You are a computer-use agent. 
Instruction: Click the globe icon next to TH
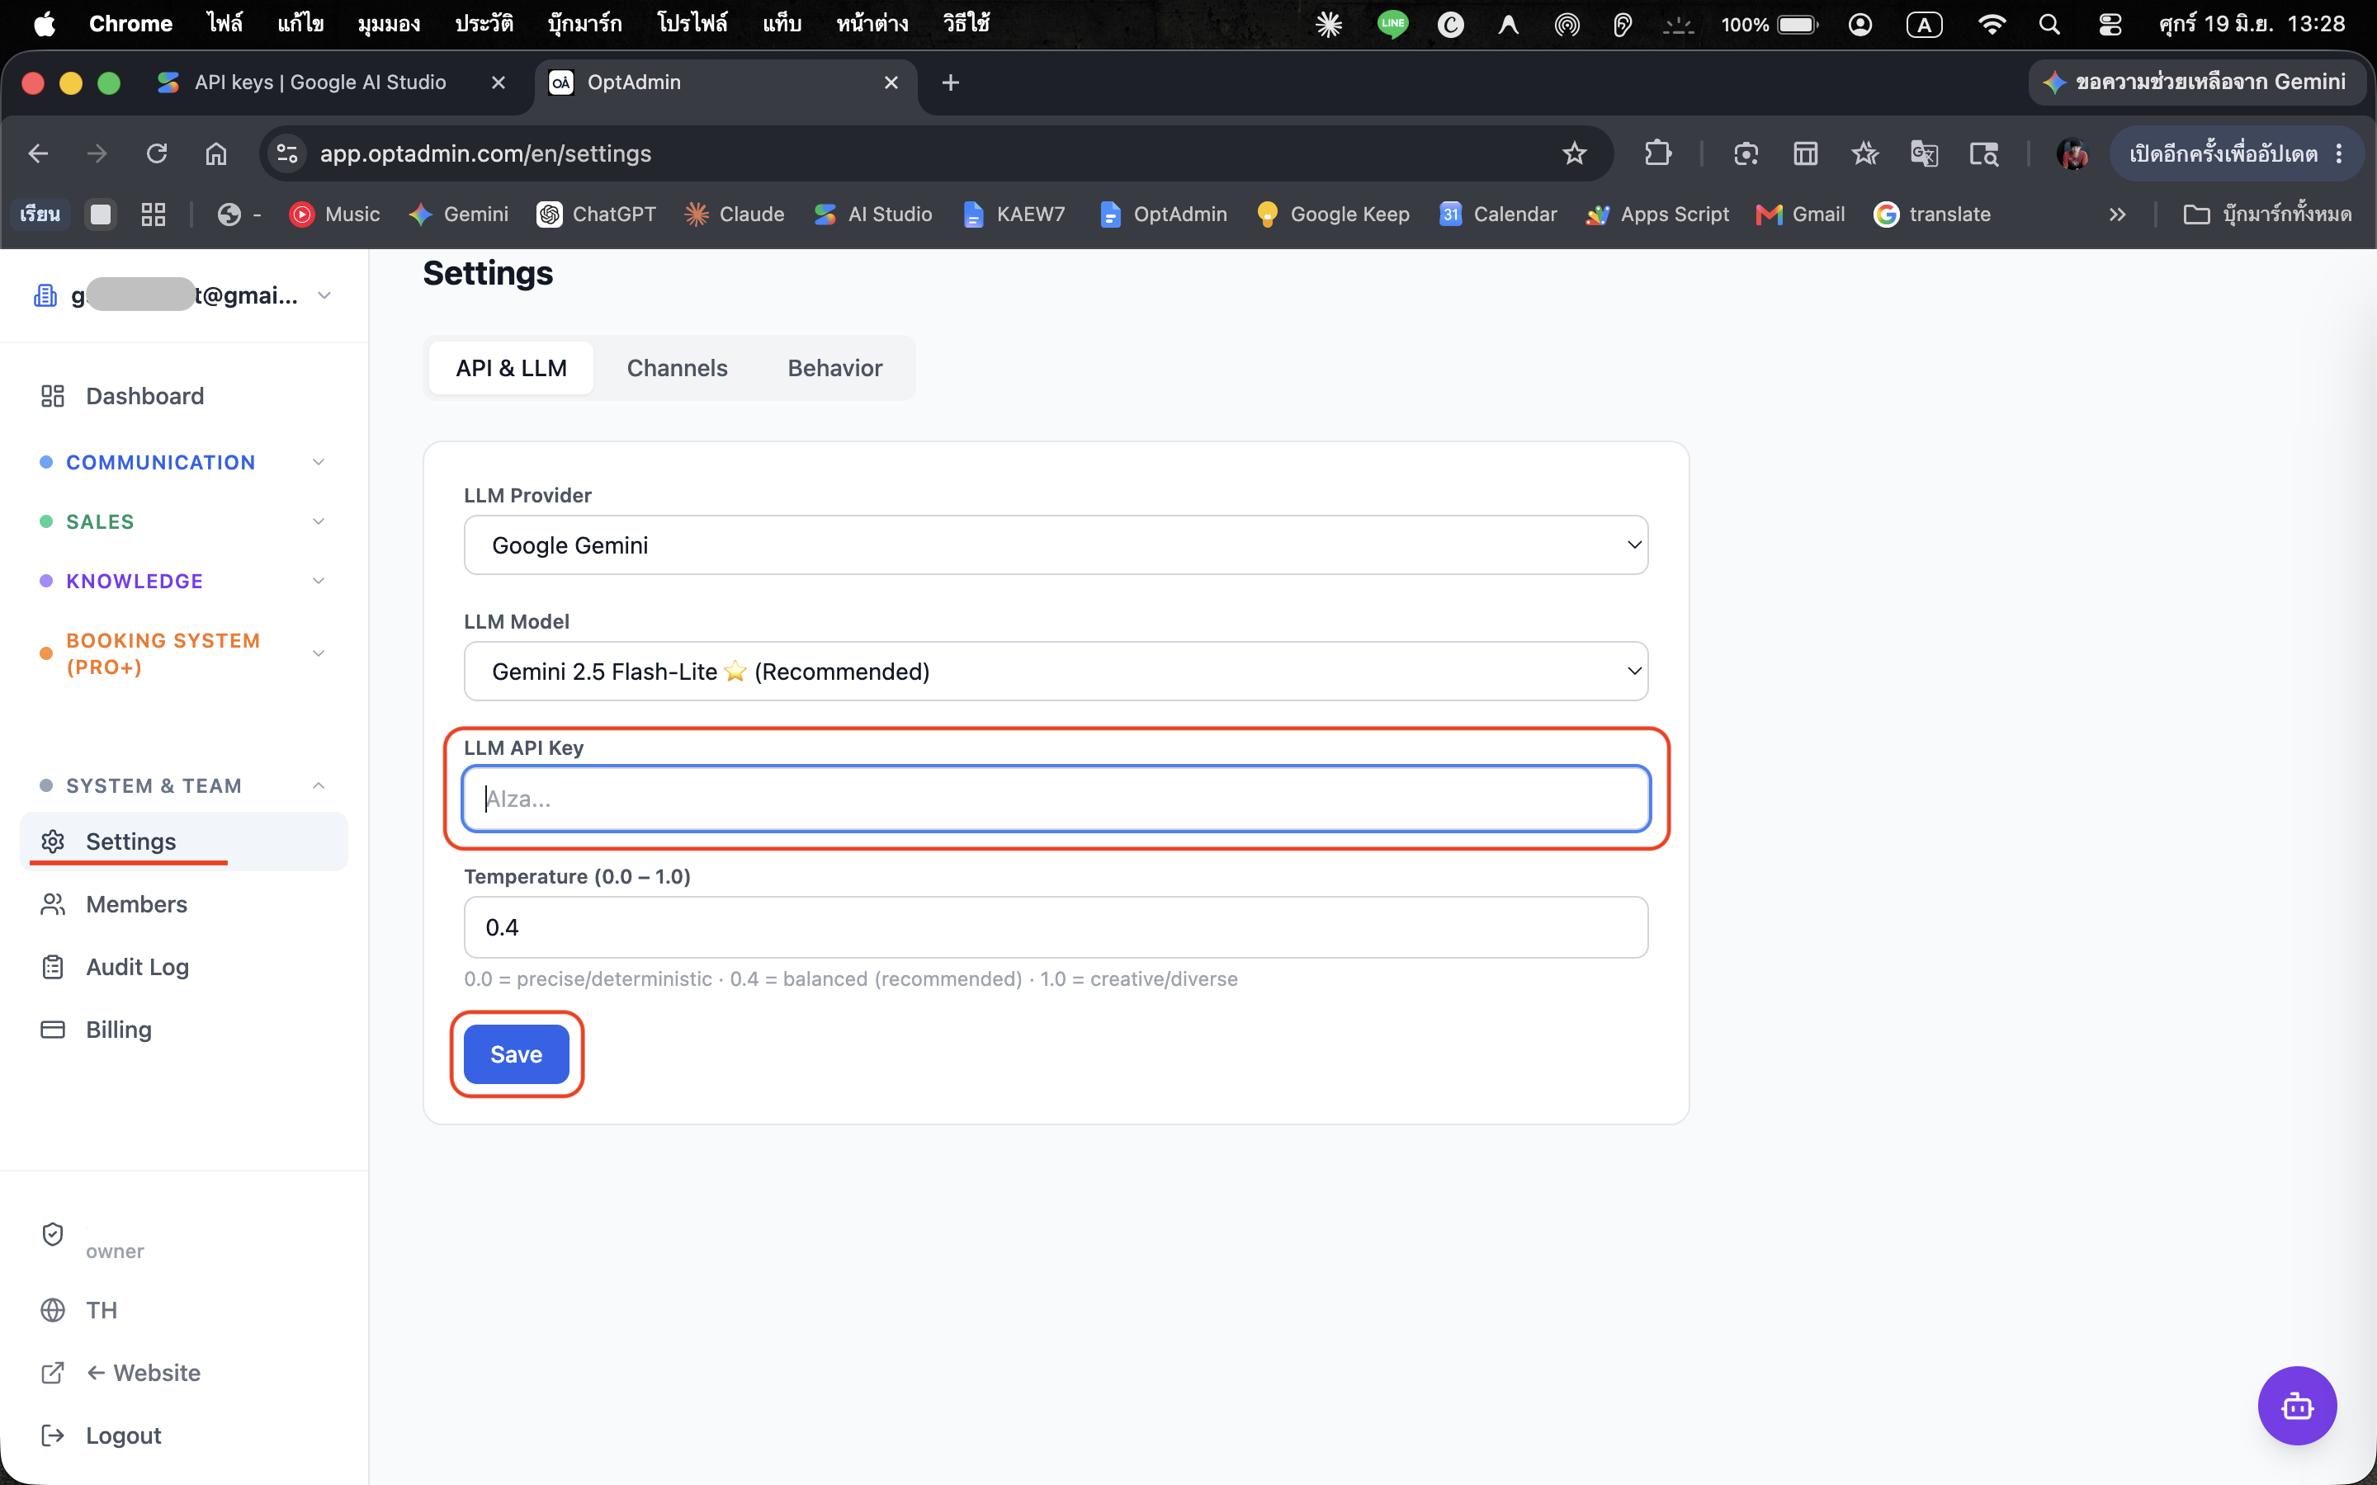pyautogui.click(x=53, y=1309)
